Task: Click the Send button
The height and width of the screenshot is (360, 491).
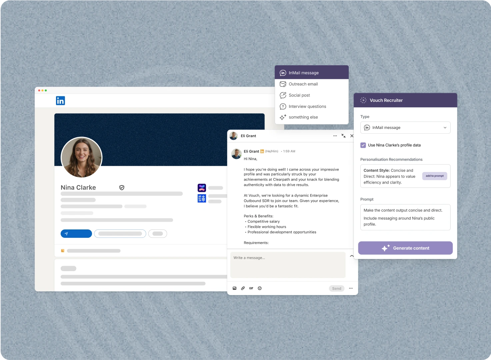Action: click(337, 288)
